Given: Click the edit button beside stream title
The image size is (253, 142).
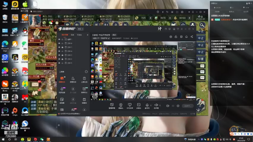Looking at the screenshot, I should point(114,35).
